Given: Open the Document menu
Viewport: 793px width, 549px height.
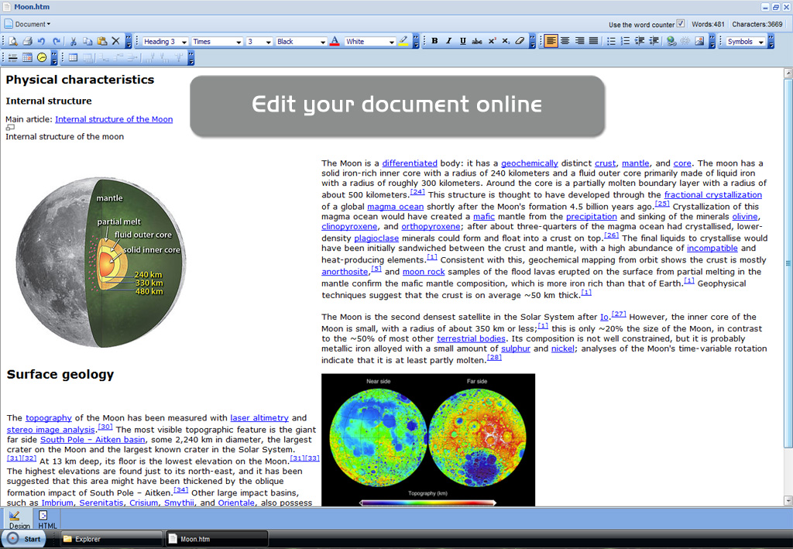Looking at the screenshot, I should [28, 24].
